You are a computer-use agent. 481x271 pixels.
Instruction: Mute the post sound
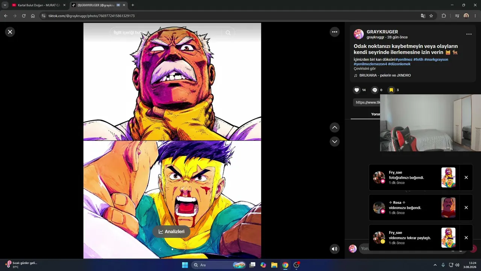click(x=334, y=249)
